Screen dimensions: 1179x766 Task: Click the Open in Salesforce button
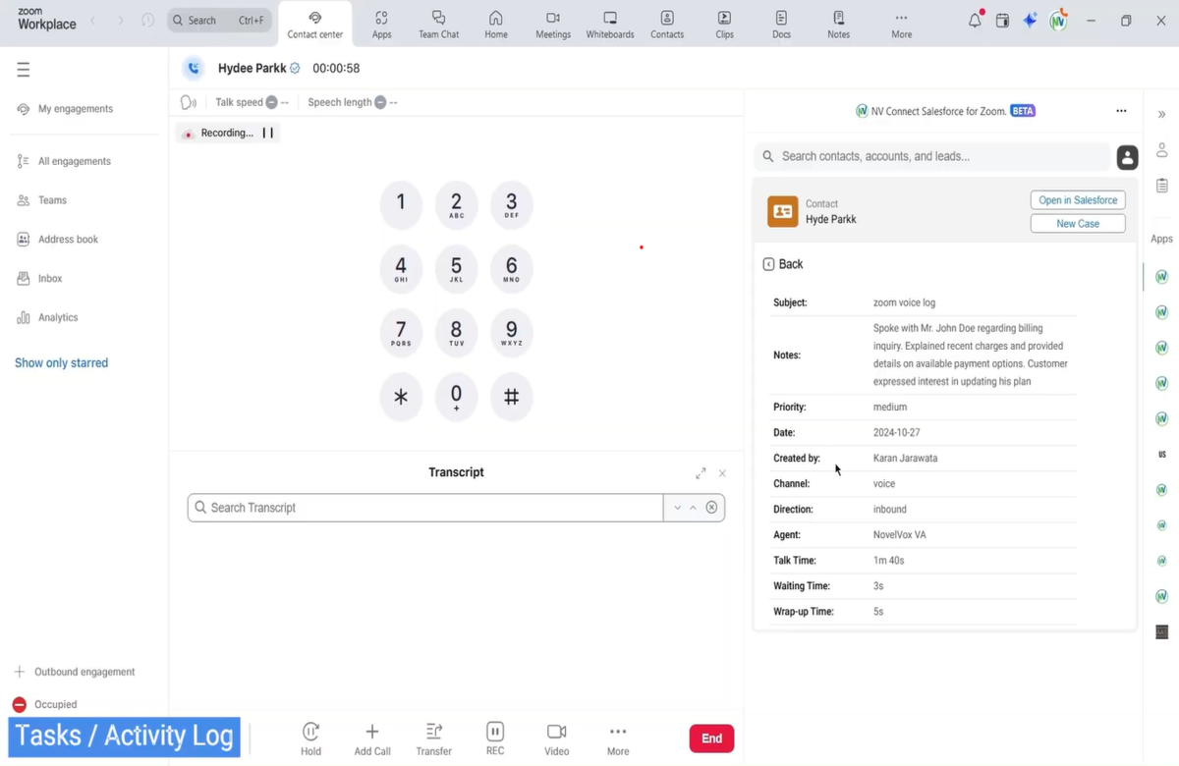[x=1078, y=200]
